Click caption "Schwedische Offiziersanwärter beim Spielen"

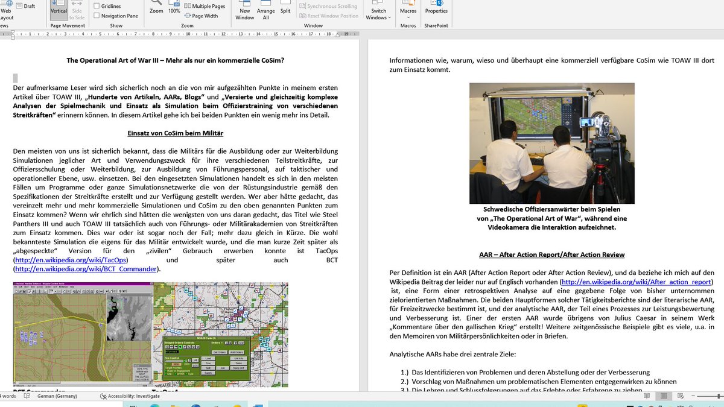(x=552, y=209)
